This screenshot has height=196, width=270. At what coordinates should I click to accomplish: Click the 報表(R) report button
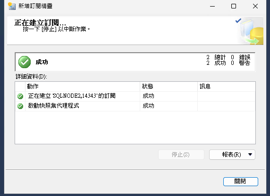point(232,155)
